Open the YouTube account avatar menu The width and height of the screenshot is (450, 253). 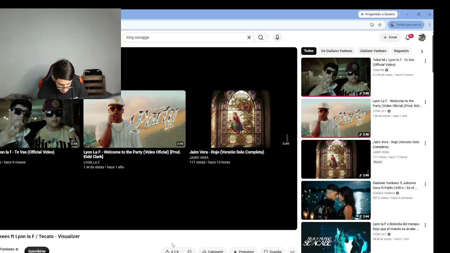coord(422,37)
